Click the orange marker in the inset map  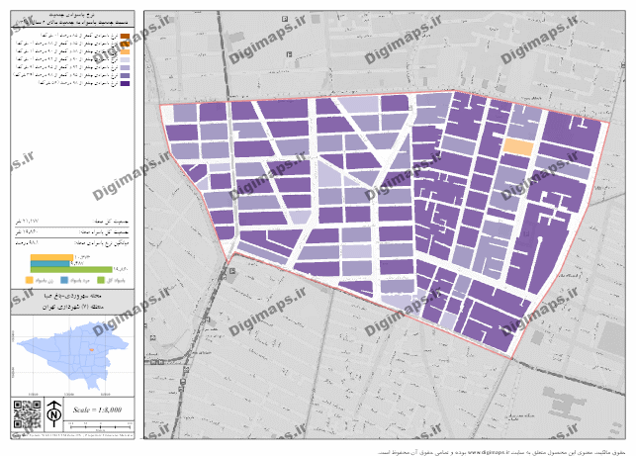(92, 349)
